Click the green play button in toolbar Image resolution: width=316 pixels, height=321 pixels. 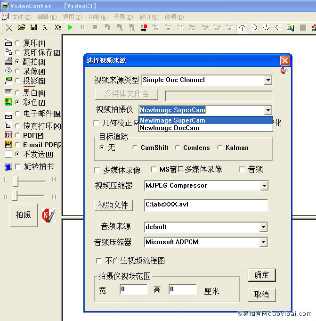(x=70, y=27)
